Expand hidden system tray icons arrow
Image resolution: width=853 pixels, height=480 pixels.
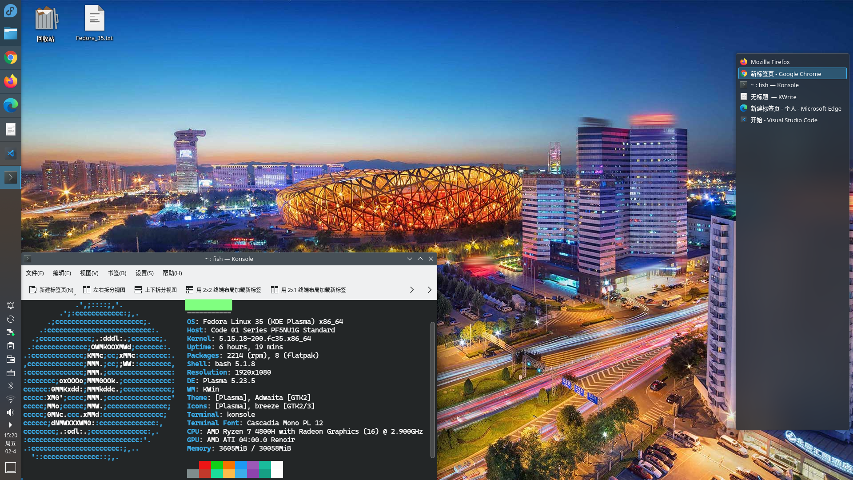(x=11, y=426)
